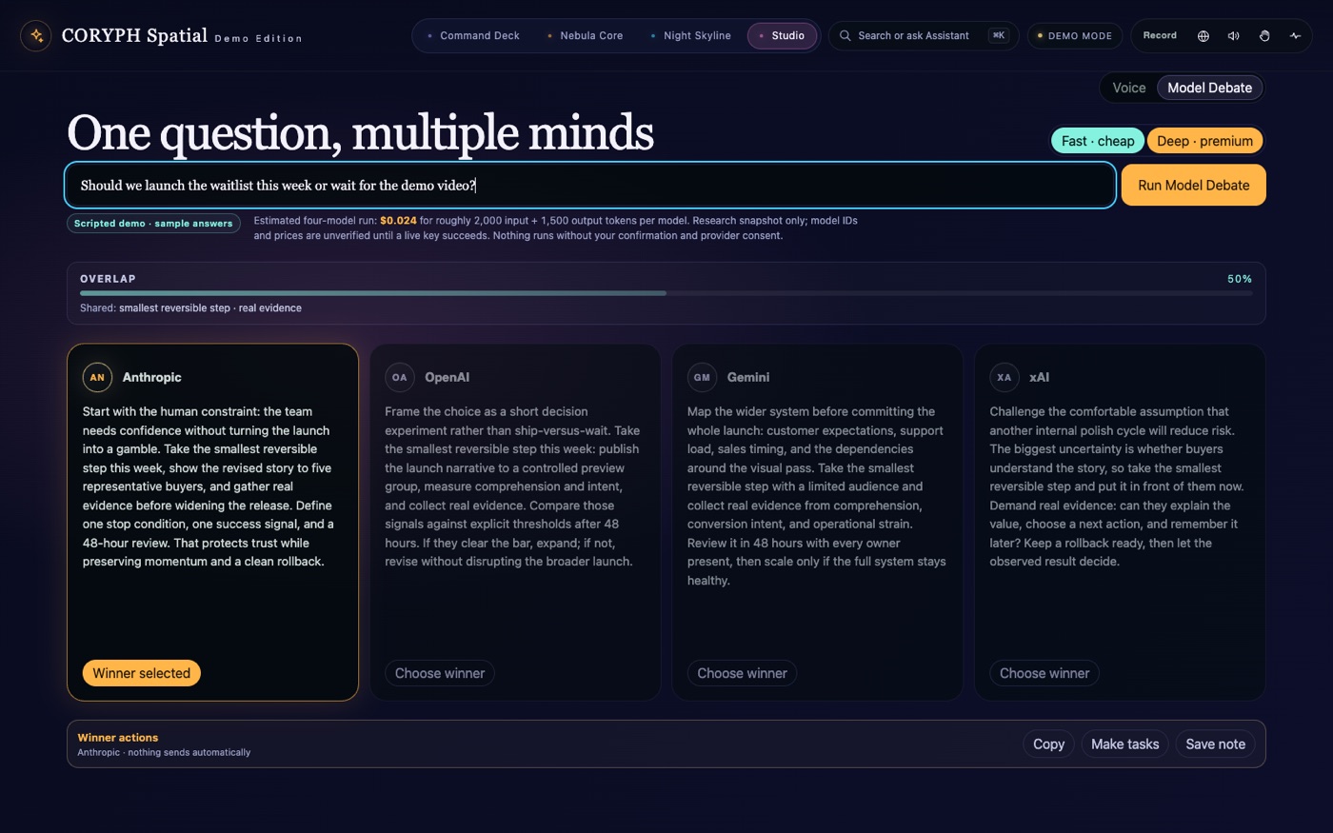Image resolution: width=1333 pixels, height=833 pixels.
Task: Click the hand gesture icon
Action: 1264,36
